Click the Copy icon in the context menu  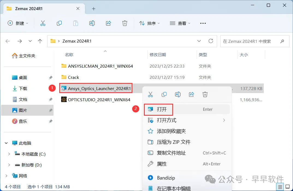[x=164, y=94]
